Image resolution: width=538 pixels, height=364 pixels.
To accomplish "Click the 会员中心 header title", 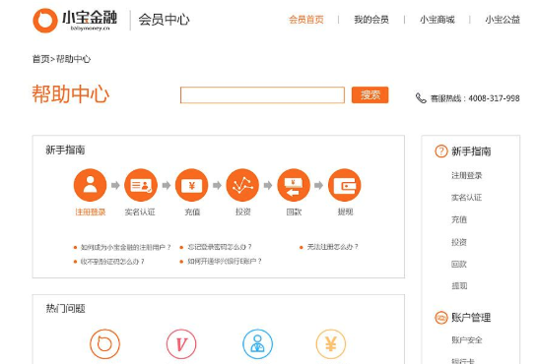I will coord(164,20).
